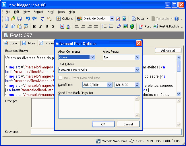
Task: Open file using the folder icon
Action: [x=13, y=19]
